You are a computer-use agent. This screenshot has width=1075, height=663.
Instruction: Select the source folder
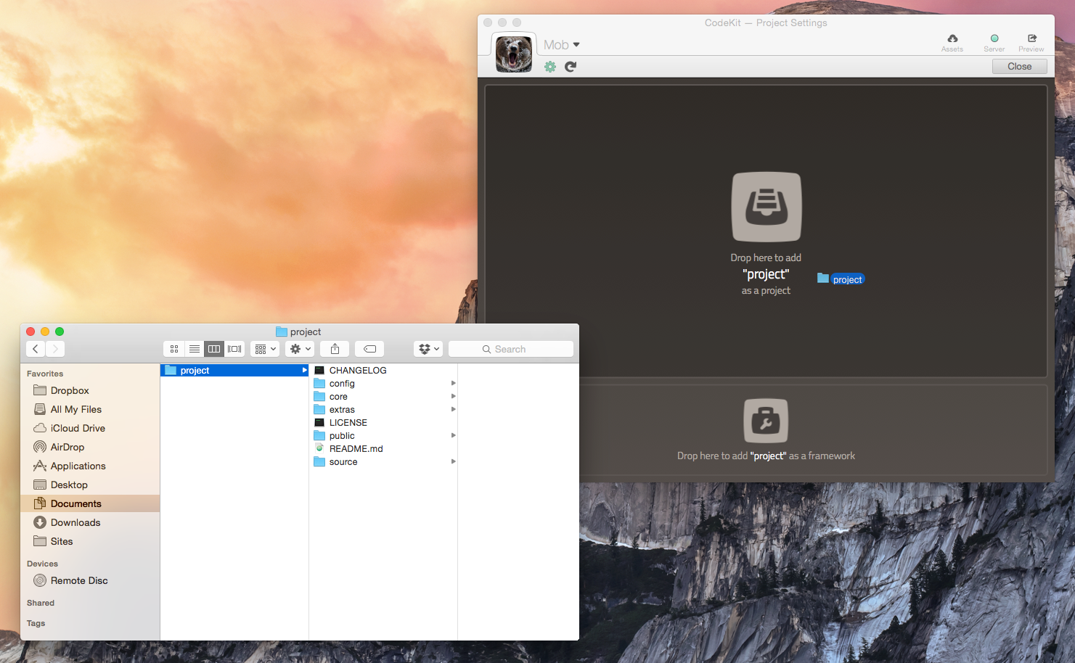click(383, 462)
